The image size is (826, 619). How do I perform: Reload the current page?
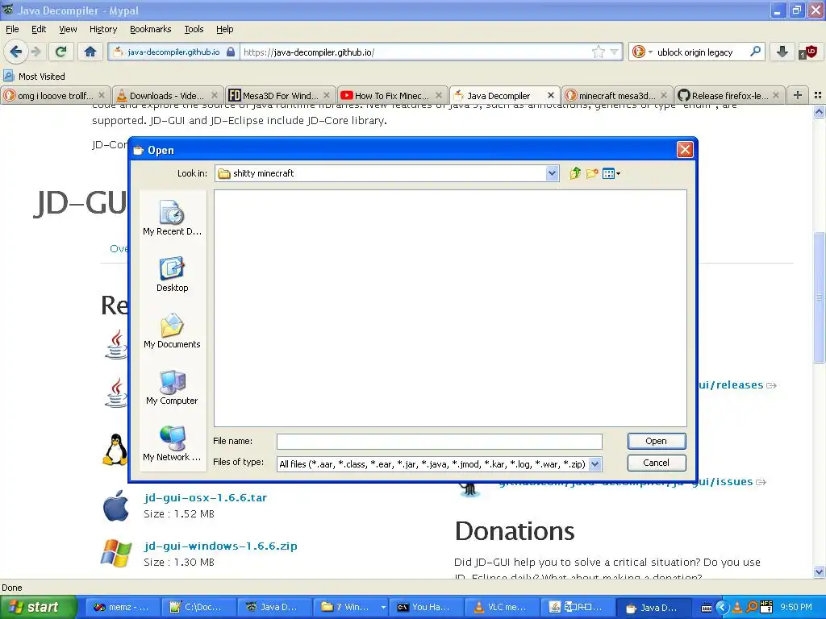click(x=60, y=52)
